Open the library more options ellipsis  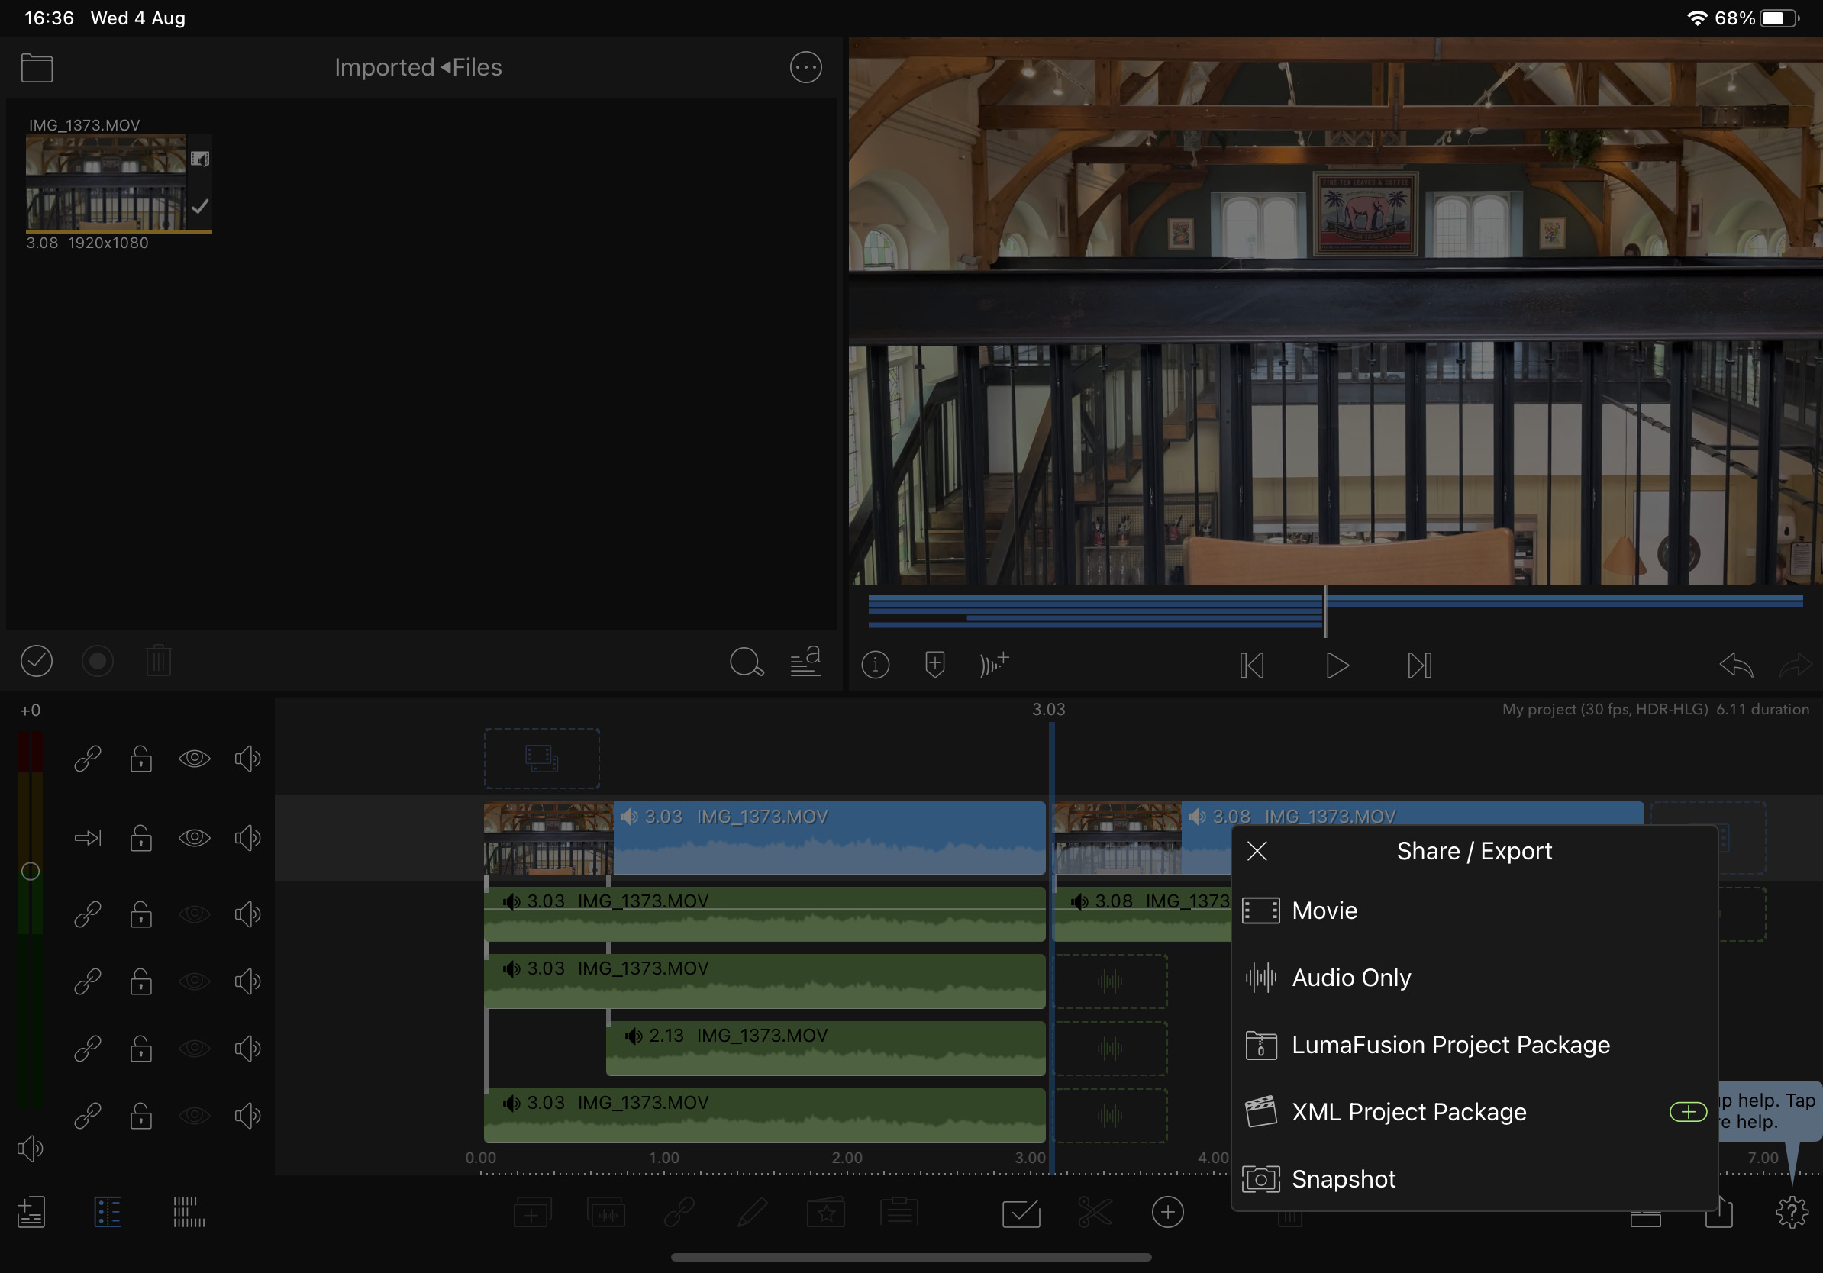tap(805, 67)
